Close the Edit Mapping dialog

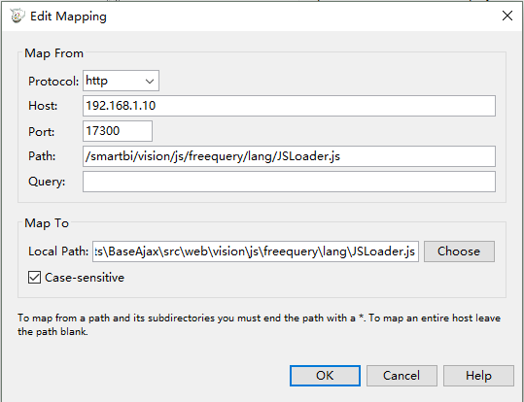(507, 16)
